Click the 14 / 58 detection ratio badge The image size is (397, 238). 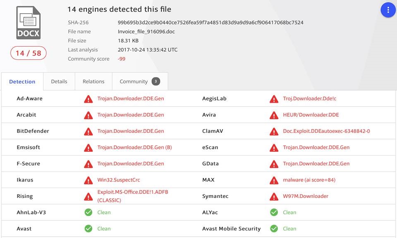coord(29,53)
